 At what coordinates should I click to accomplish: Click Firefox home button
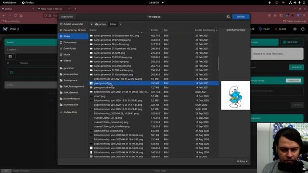[x=21, y=15]
